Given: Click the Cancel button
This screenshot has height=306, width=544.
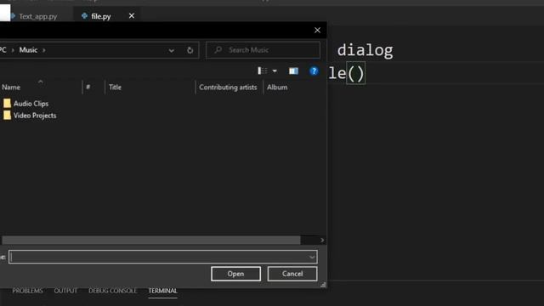Looking at the screenshot, I should click(x=292, y=274).
